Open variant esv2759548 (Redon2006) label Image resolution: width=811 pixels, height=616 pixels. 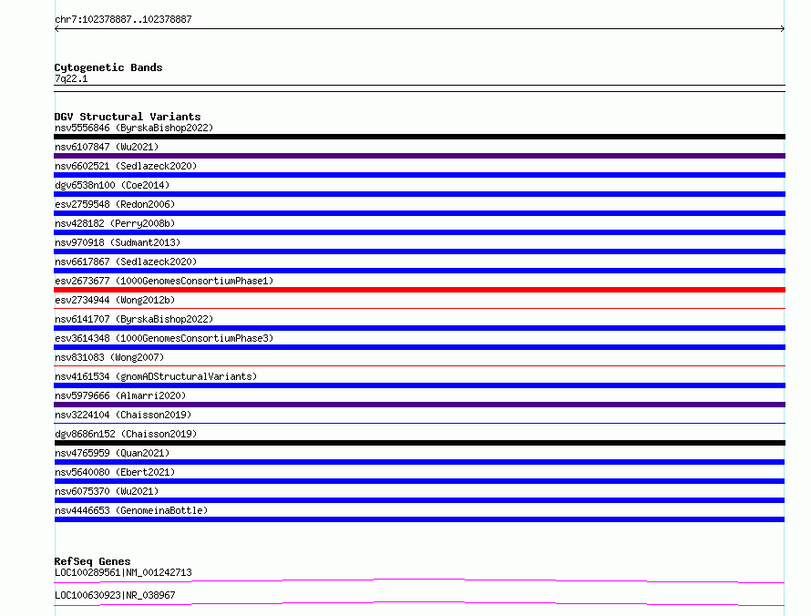[x=115, y=204]
